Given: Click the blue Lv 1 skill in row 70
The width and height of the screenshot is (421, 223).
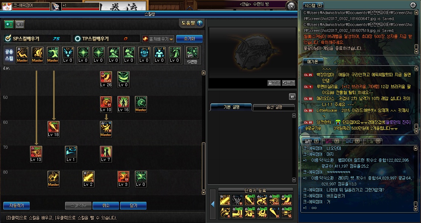Looking at the screenshot, I should click(71, 154).
